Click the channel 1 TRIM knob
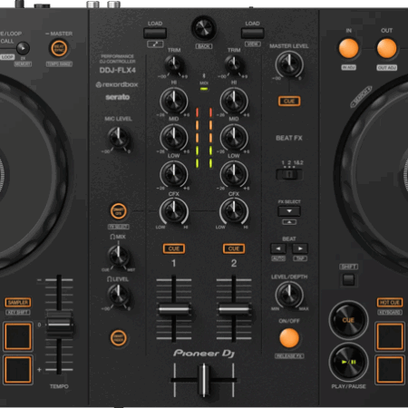This screenshot has height=408, width=408. (174, 64)
